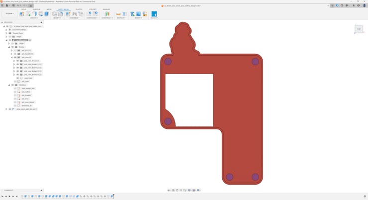Click the Pan hand icon in navigation bar

177,190
